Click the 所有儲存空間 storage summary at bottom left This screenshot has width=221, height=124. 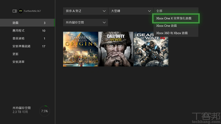point(21,108)
